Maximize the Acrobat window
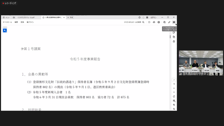The width and height of the screenshot is (224, 126). pyautogui.click(x=168, y=17)
